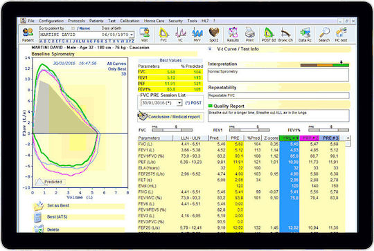This screenshot has width=374, height=251.
Task: Open the Protocols menu
Action: (x=76, y=21)
